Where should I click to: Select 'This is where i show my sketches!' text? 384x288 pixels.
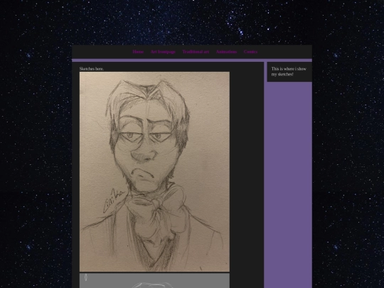[x=289, y=72]
